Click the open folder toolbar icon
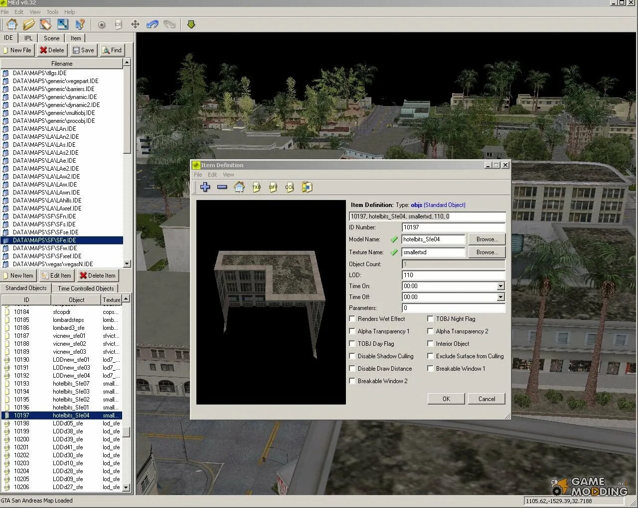The width and height of the screenshot is (638, 508). click(29, 24)
